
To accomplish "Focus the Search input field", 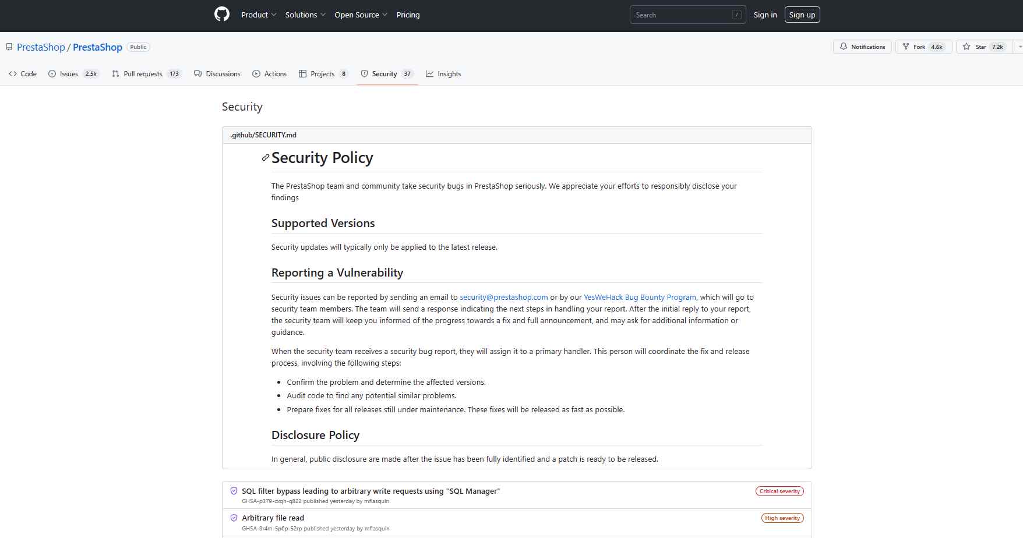I will coord(687,15).
